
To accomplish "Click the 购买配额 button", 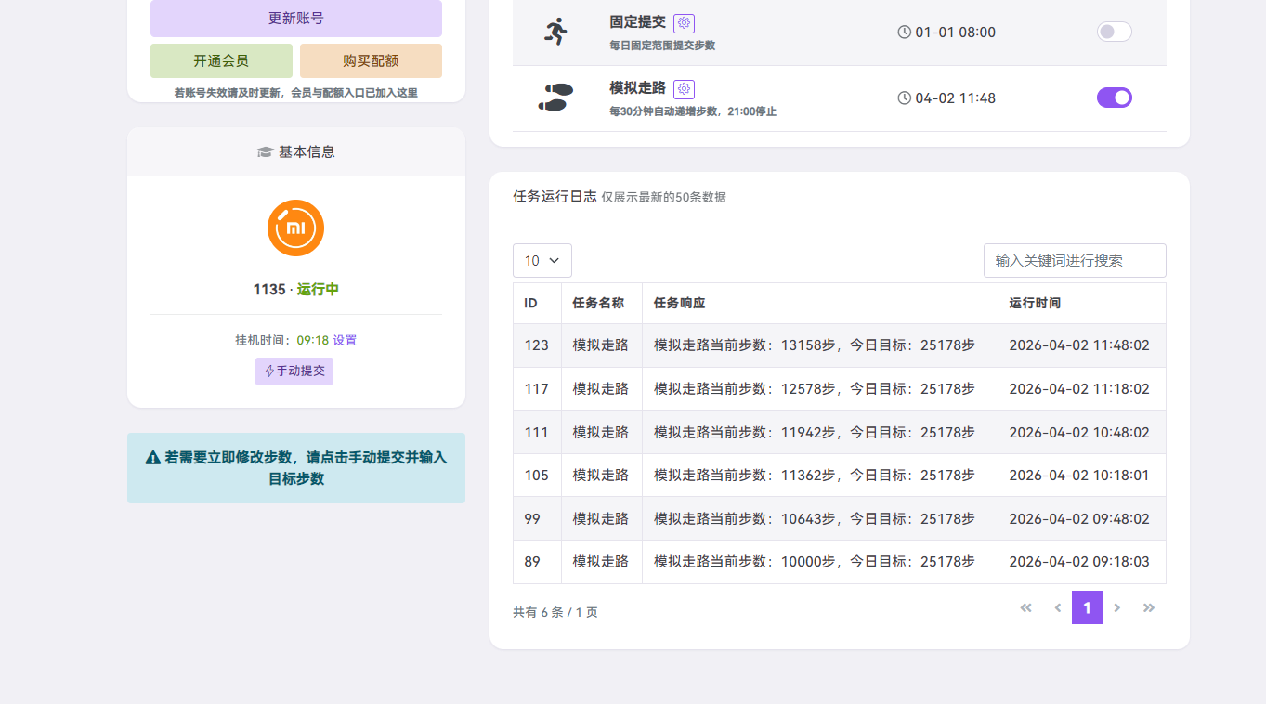I will click(369, 60).
